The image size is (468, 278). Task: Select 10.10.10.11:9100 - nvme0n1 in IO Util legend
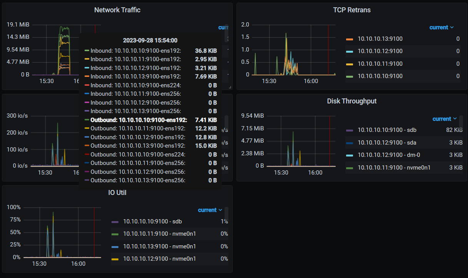pos(159,234)
